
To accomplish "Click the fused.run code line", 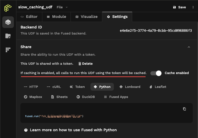I will [x=54, y=116].
